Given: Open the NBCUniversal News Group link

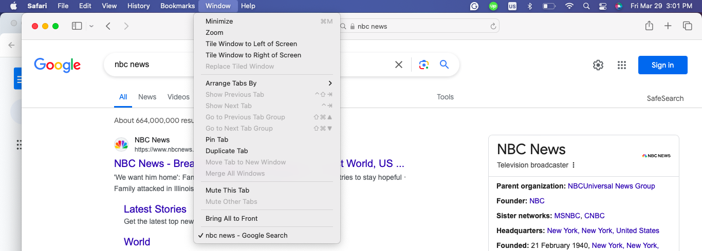Looking at the screenshot, I should [611, 186].
